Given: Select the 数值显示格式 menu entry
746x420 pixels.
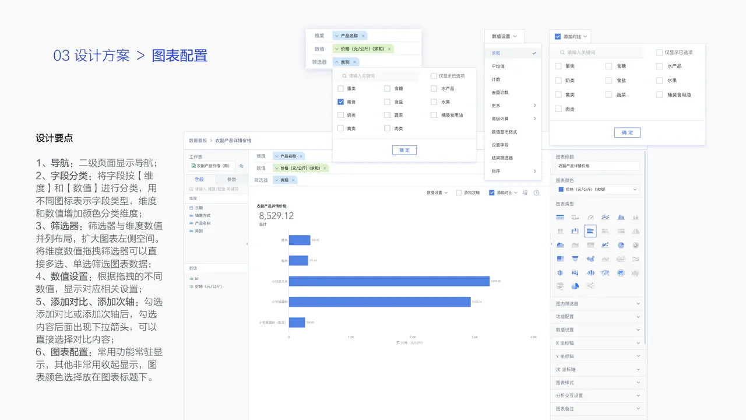Looking at the screenshot, I should [x=513, y=132].
